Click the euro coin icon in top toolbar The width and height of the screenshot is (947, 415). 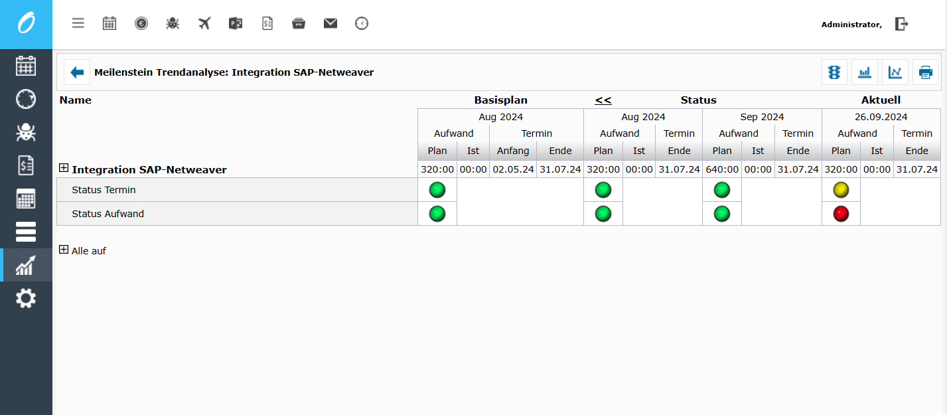tap(141, 23)
